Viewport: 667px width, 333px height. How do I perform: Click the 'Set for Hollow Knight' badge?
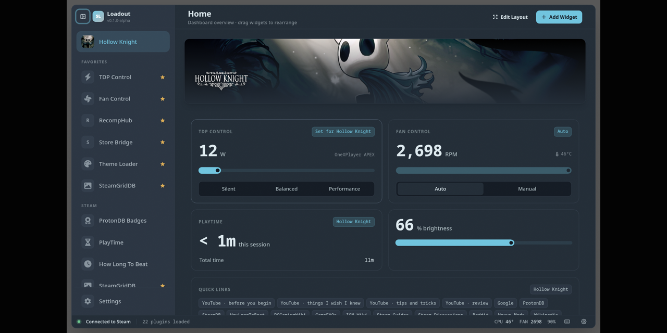click(343, 132)
